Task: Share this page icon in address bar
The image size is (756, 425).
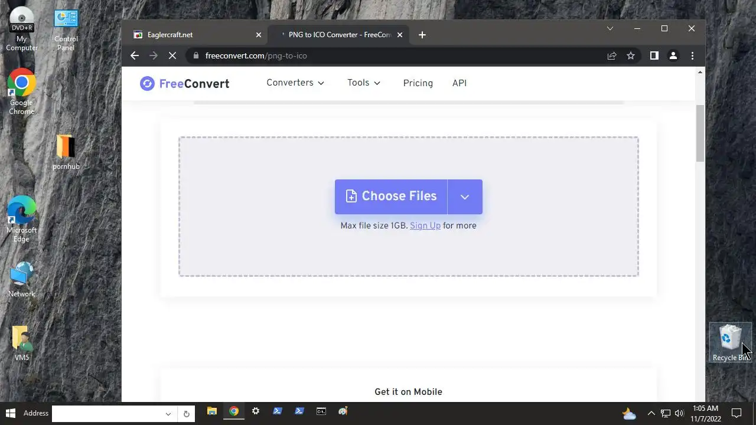Action: click(612, 55)
